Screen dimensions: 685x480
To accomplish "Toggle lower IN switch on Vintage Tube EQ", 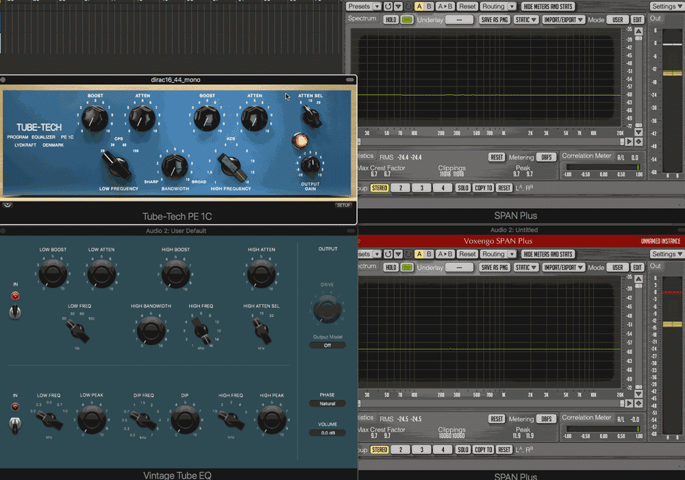I will point(15,425).
